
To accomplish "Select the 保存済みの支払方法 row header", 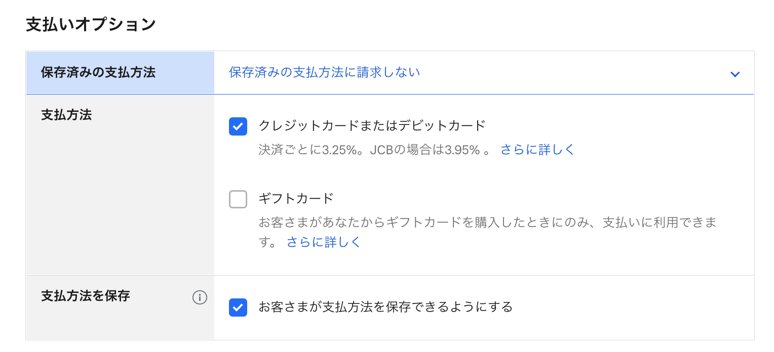I will (98, 72).
